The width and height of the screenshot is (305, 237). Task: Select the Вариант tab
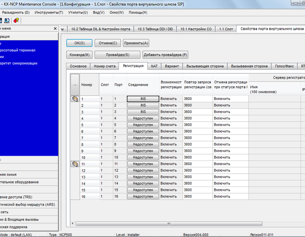(172, 66)
